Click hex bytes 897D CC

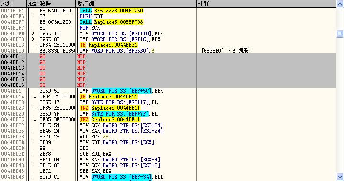[x=49, y=177]
